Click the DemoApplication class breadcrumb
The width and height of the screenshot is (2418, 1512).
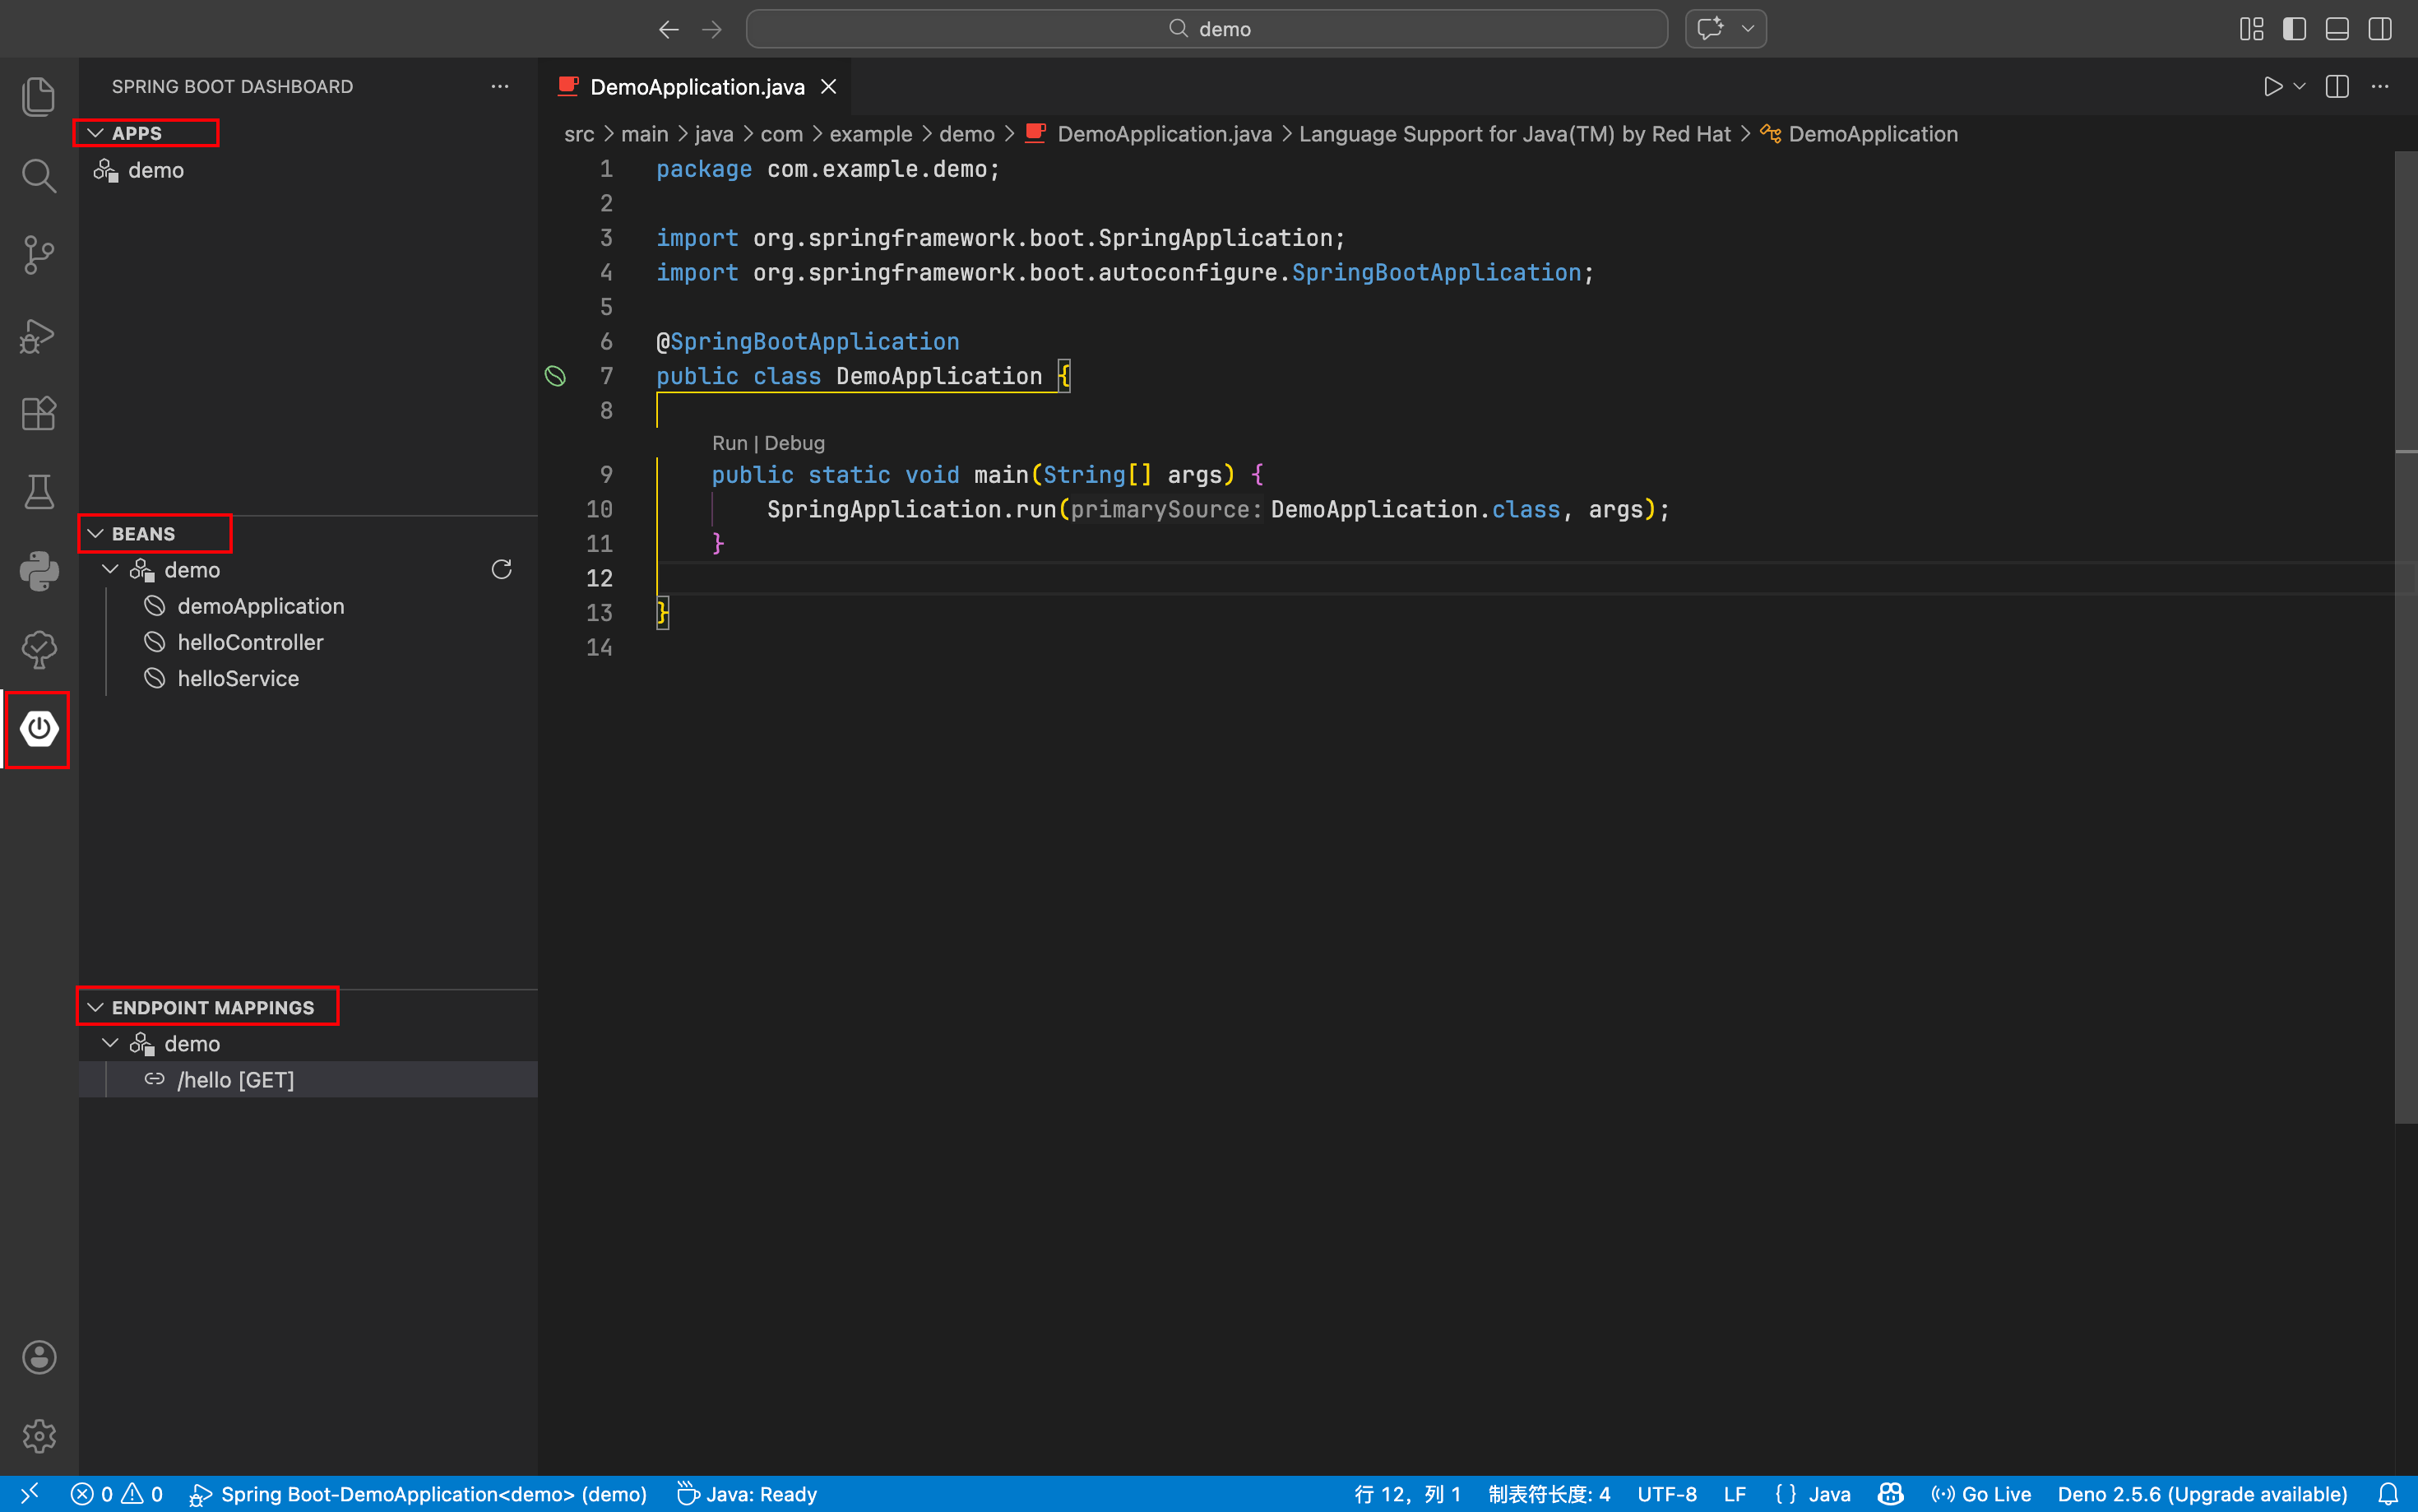pyautogui.click(x=1872, y=134)
